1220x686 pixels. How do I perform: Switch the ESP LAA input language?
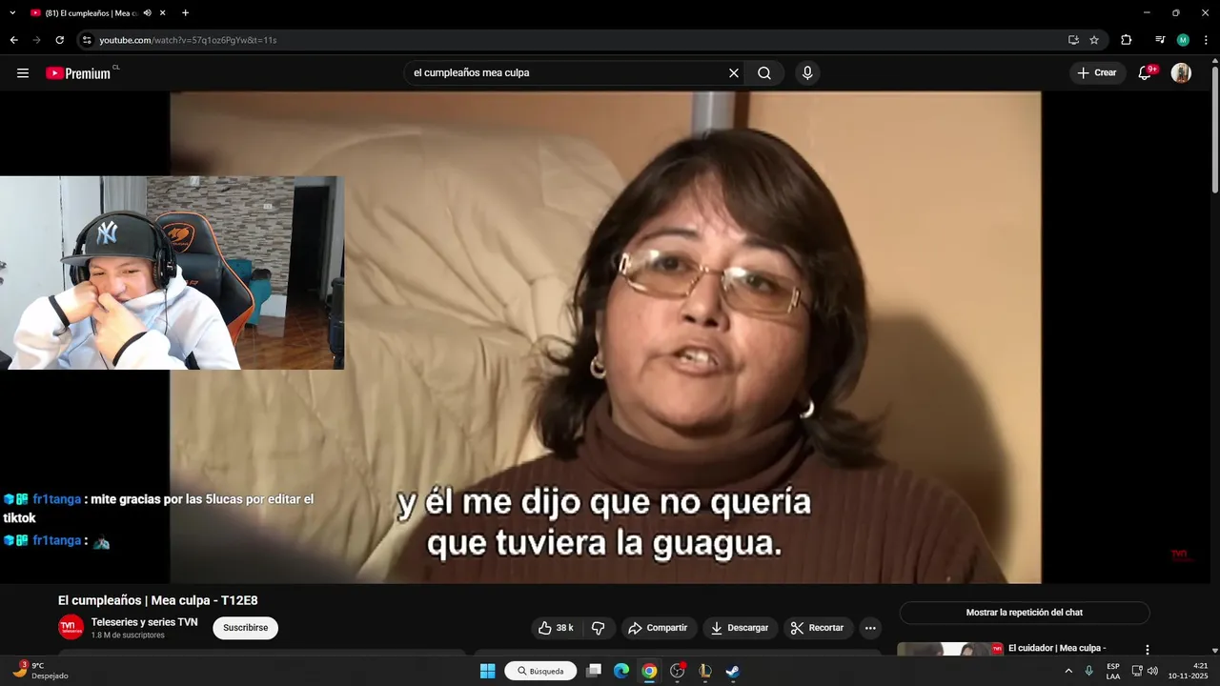[1113, 671]
